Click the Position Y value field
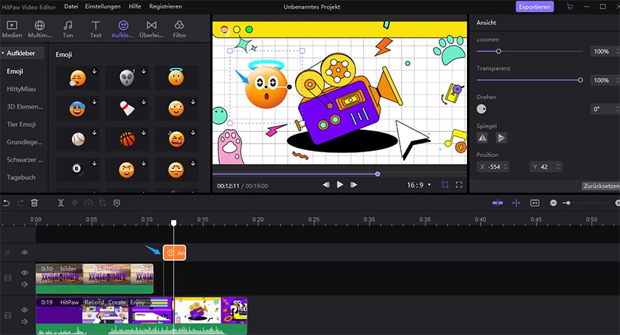 (x=545, y=167)
